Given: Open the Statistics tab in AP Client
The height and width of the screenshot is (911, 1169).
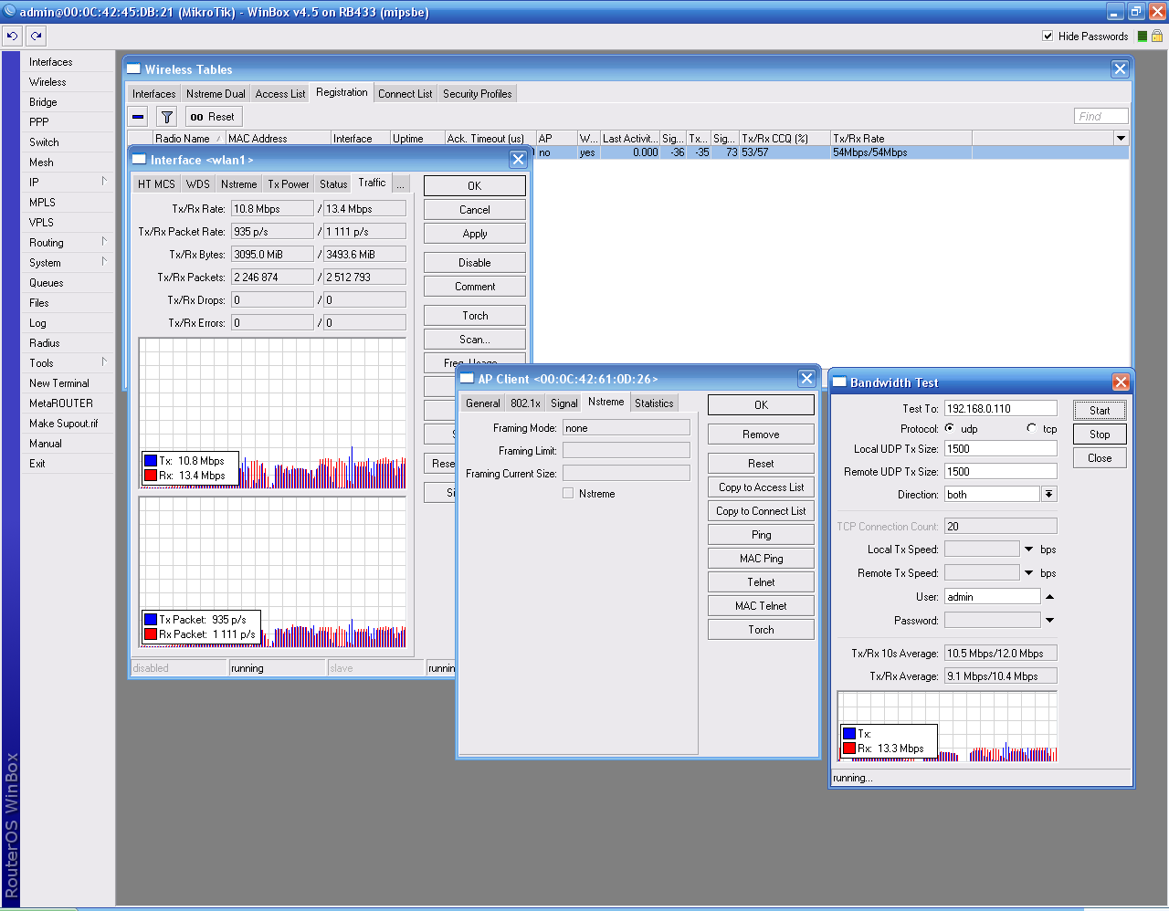Looking at the screenshot, I should pyautogui.click(x=654, y=403).
